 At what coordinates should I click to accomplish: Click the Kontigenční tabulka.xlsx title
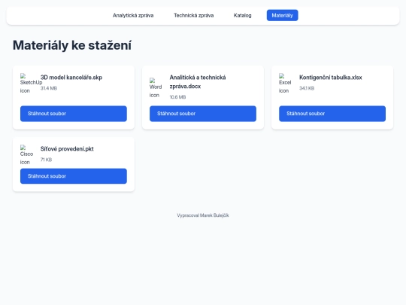(330, 78)
